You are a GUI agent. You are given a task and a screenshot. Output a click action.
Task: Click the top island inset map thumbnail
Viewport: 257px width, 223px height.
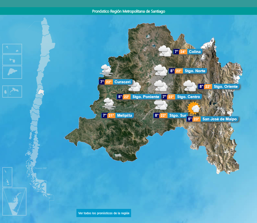pyautogui.click(x=12, y=49)
